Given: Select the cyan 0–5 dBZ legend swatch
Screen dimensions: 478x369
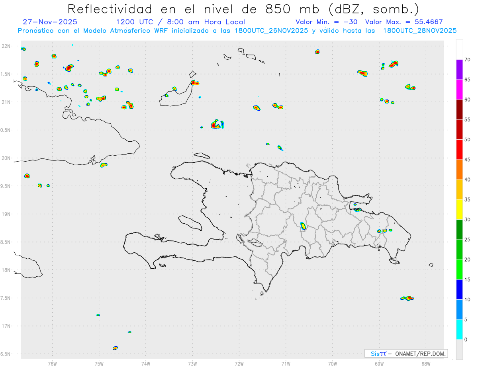Looking at the screenshot, I should [459, 329].
